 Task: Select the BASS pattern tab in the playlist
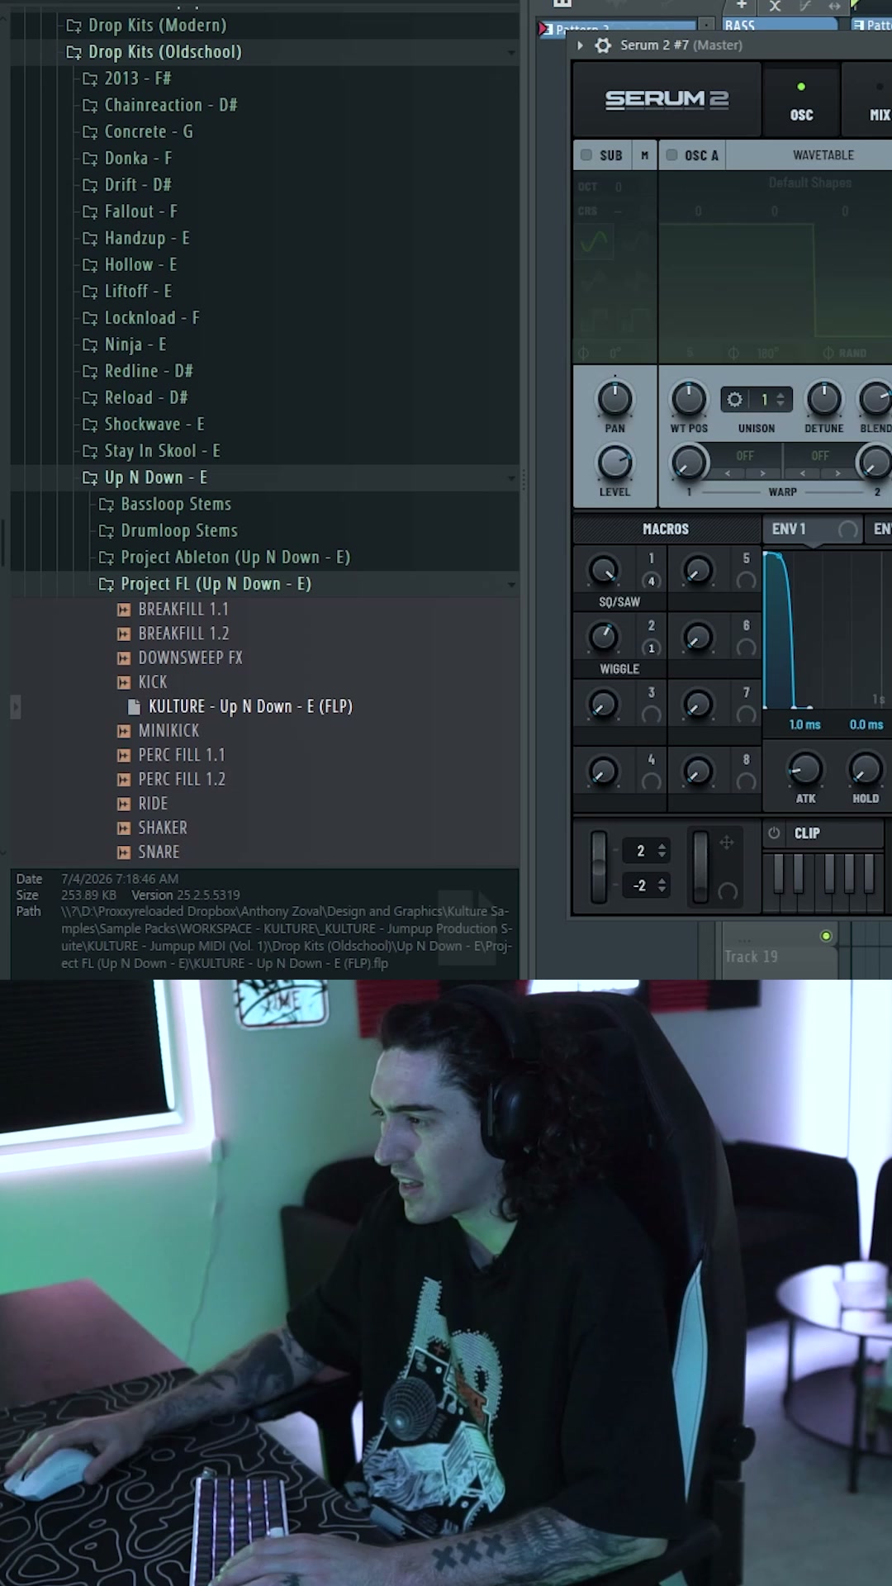(779, 25)
